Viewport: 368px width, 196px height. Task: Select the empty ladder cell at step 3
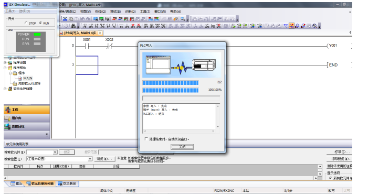[x=87, y=66]
